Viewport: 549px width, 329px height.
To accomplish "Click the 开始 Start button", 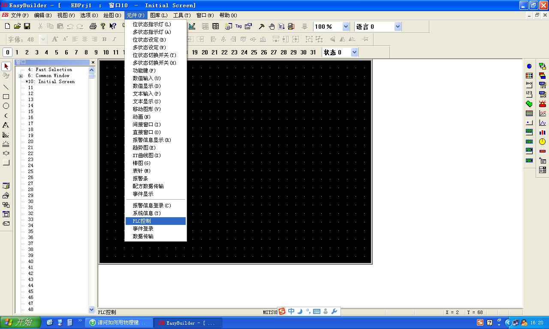I will click(x=21, y=323).
